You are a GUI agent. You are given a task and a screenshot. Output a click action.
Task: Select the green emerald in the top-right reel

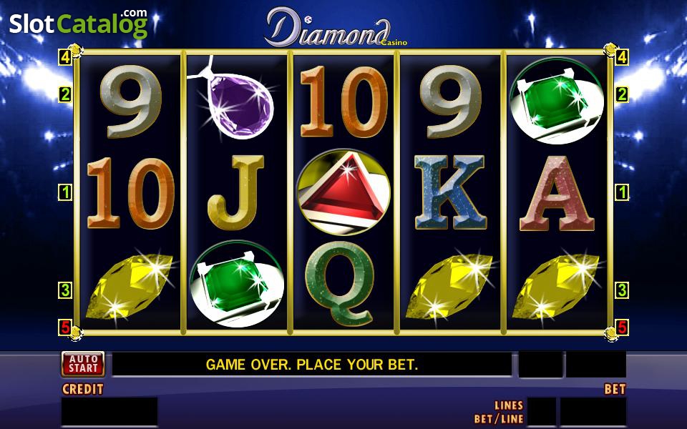click(x=557, y=101)
